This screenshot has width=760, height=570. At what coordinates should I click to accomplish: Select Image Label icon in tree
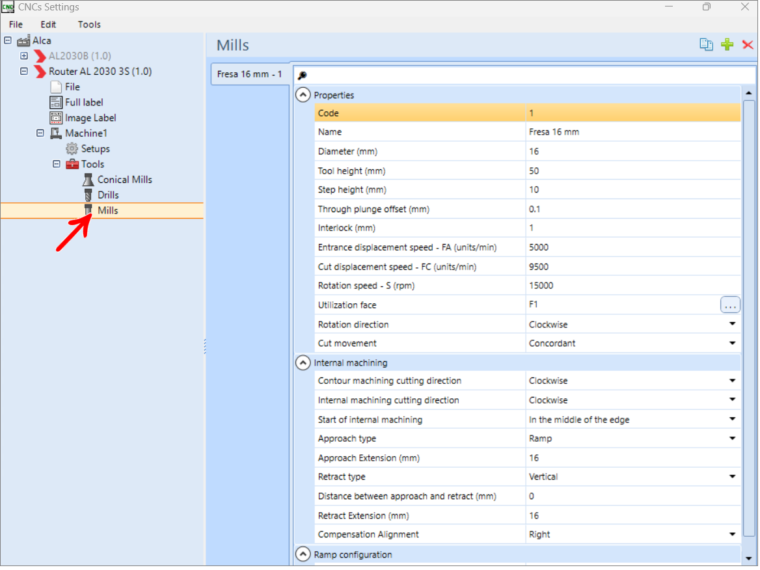point(56,118)
